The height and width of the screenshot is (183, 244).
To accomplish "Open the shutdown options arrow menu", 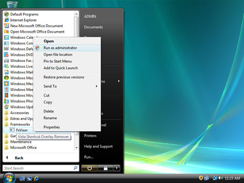I will pyautogui.click(x=117, y=168).
